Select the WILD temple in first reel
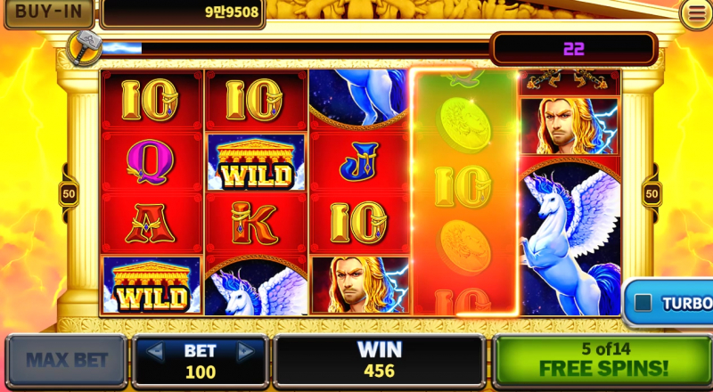Viewport: 713px width, 392px height. point(152,285)
